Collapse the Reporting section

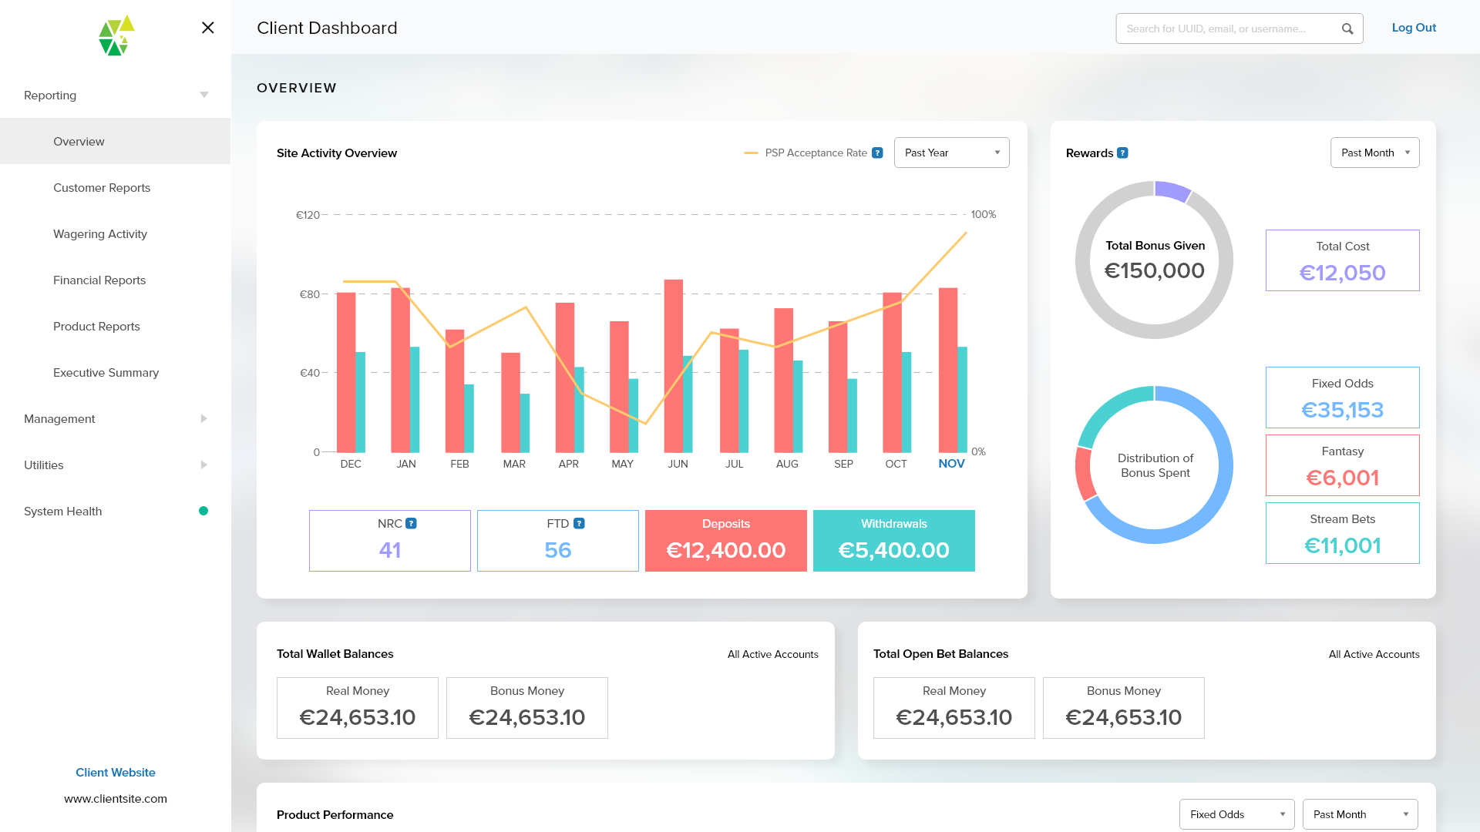[x=203, y=94]
